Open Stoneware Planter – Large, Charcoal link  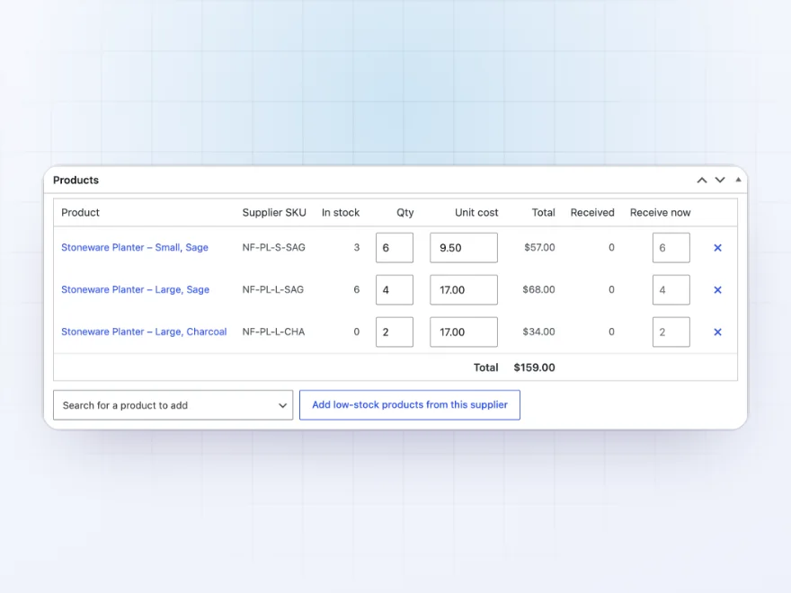point(144,332)
